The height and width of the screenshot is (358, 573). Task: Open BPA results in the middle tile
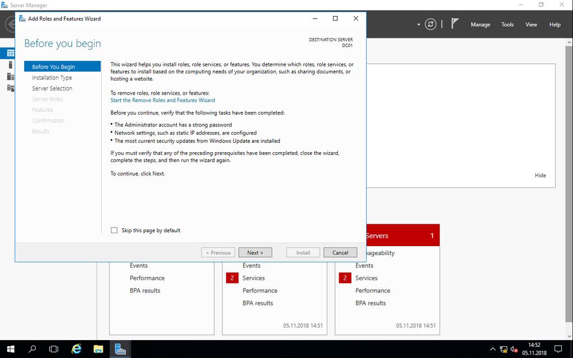[257, 303]
